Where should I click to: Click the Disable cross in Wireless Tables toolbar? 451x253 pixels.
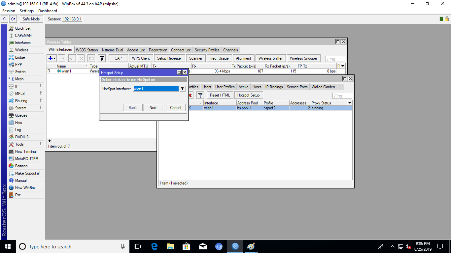tap(81, 58)
